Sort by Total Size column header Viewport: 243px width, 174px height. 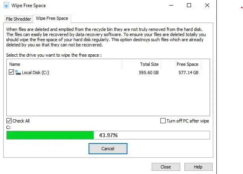click(141, 64)
